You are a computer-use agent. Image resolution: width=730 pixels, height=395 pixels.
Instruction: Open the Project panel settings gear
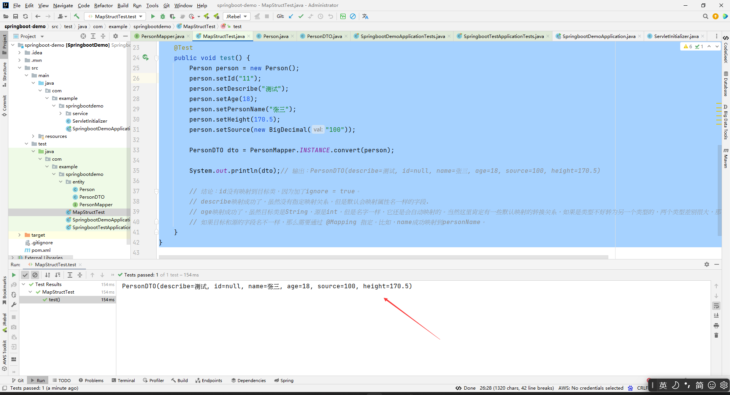click(x=116, y=36)
